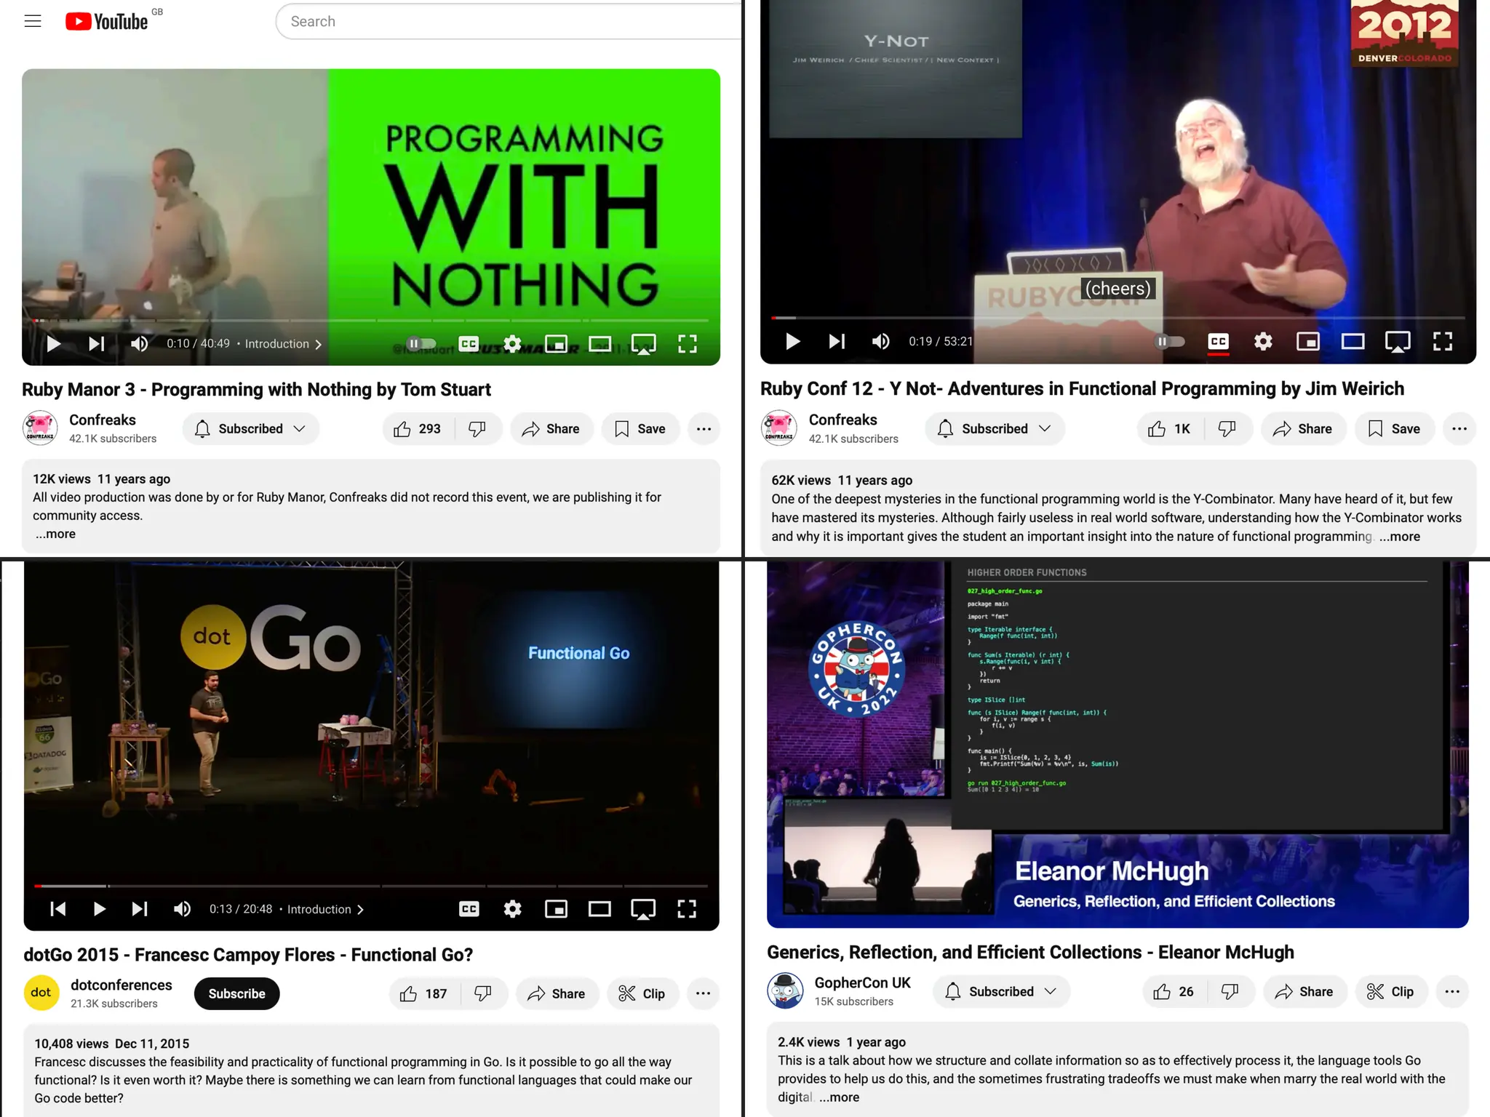Viewport: 1490px width, 1117px height.
Task: Dislike the dotGo Functional Go video
Action: (483, 993)
